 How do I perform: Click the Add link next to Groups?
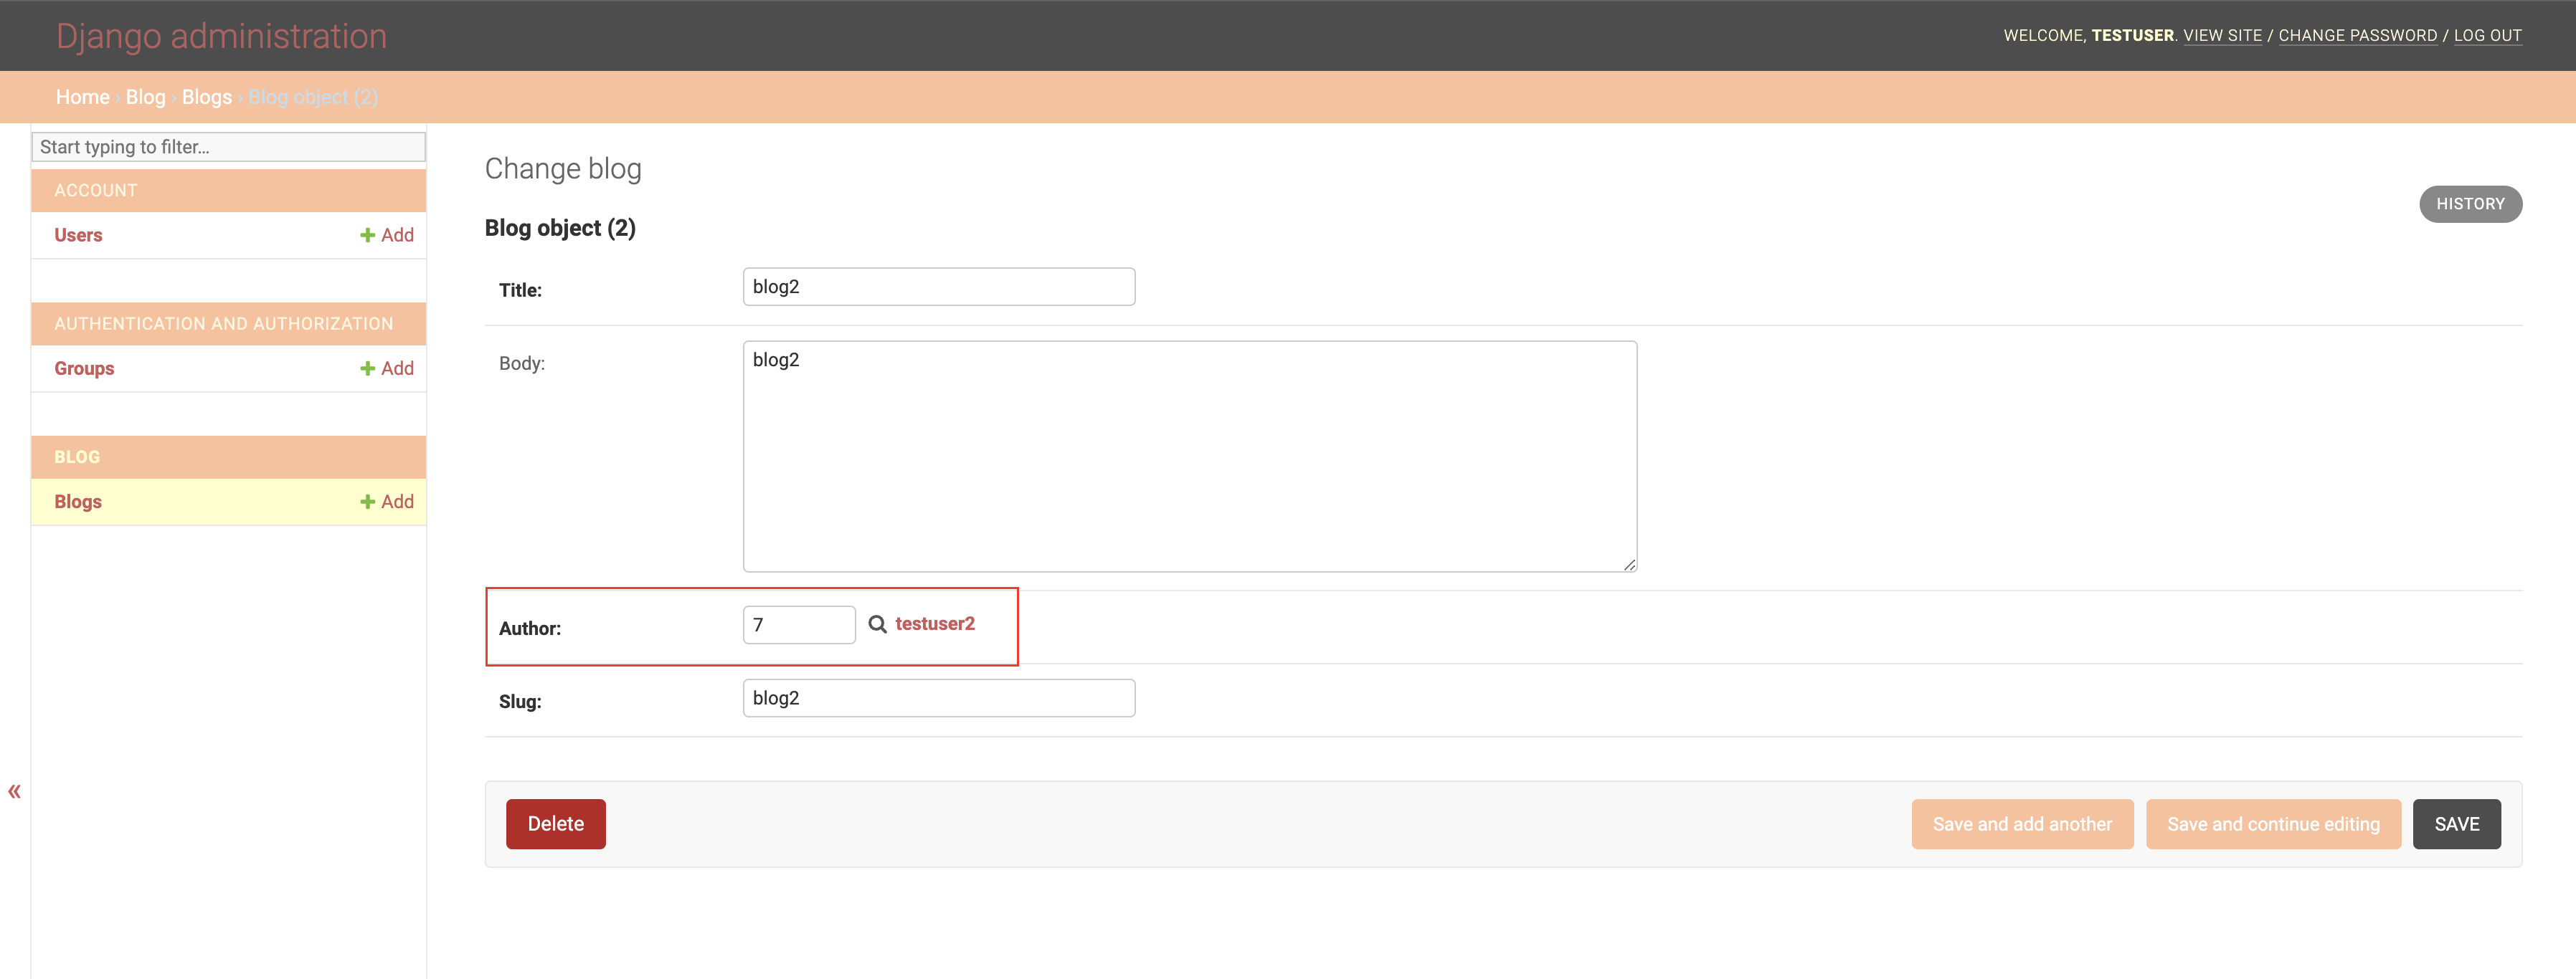387,368
